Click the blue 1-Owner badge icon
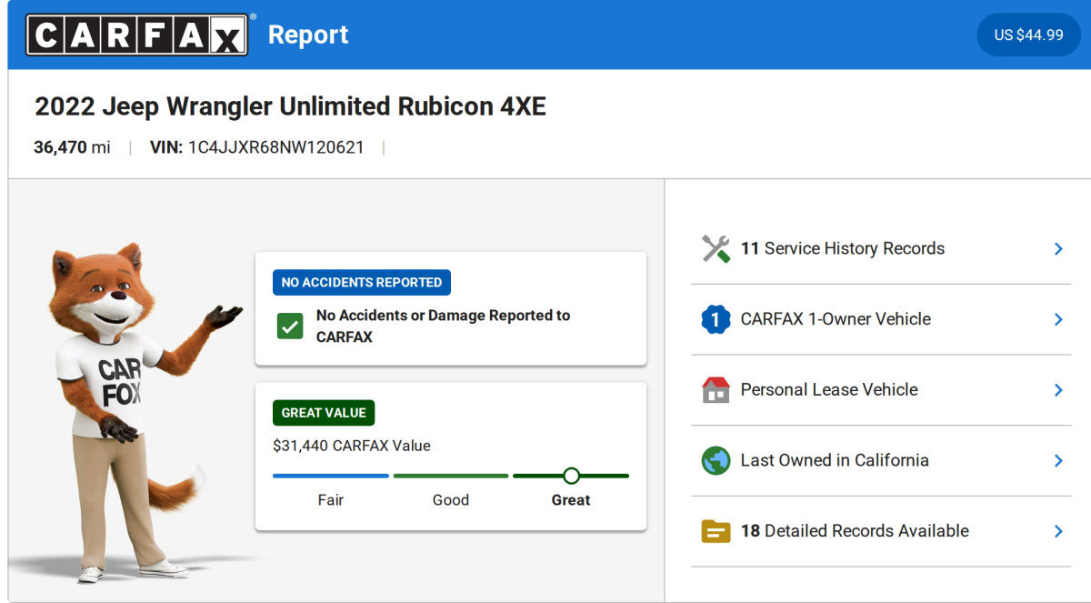 tap(716, 319)
